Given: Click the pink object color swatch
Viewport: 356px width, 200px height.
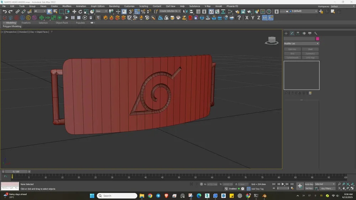Looking at the screenshot, I should [318, 39].
